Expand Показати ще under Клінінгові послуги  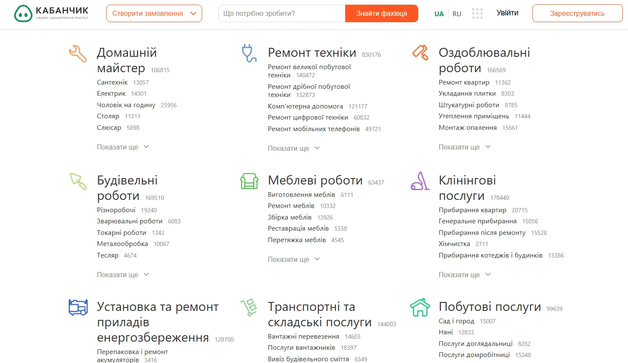[464, 275]
